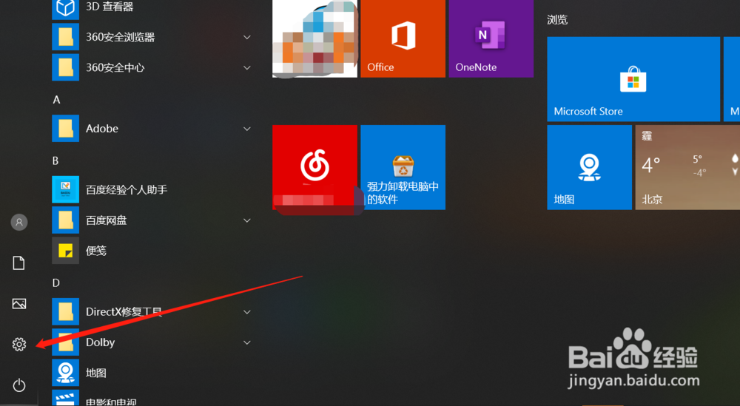Click the 360安全浏览器 label
Viewport: 740px width, 406px height.
(x=121, y=37)
